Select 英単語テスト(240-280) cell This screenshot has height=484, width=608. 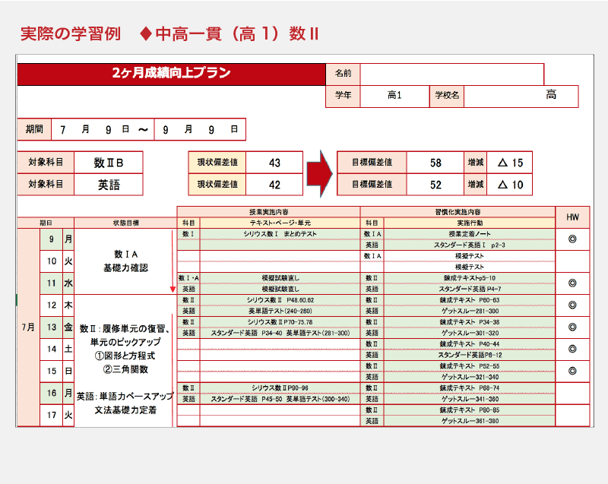tap(280, 311)
